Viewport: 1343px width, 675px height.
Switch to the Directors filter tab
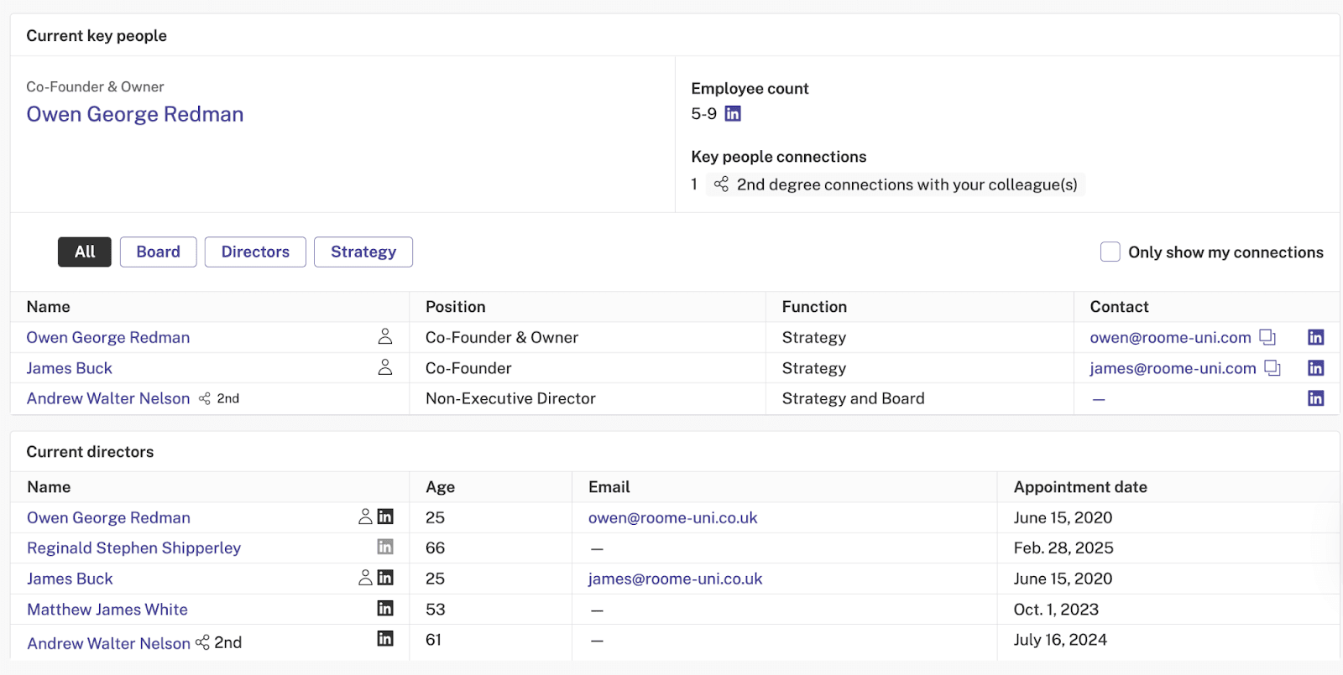[x=255, y=252]
